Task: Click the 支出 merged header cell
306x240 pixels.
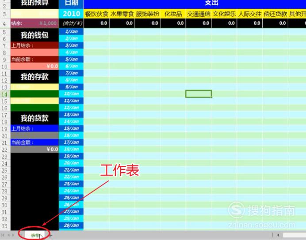Action: [195, 4]
